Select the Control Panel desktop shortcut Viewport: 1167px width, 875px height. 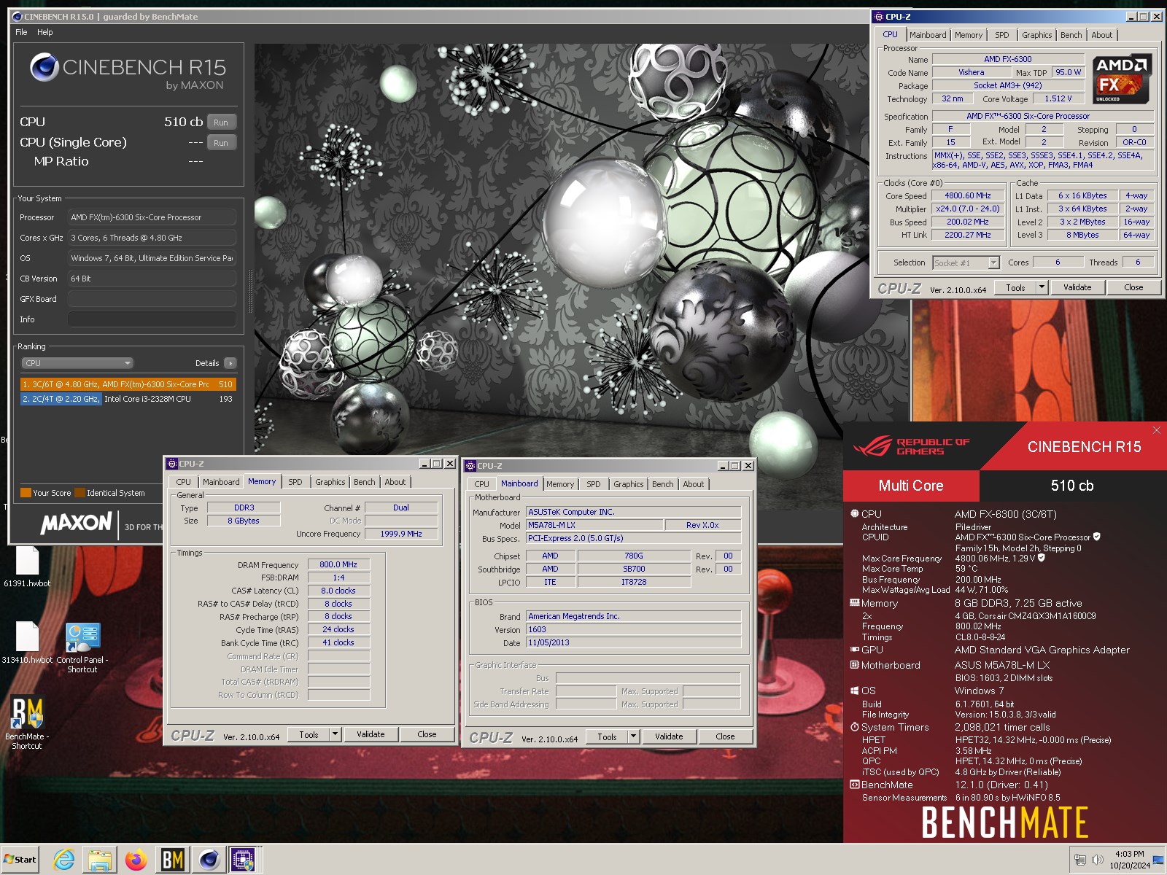coord(82,647)
